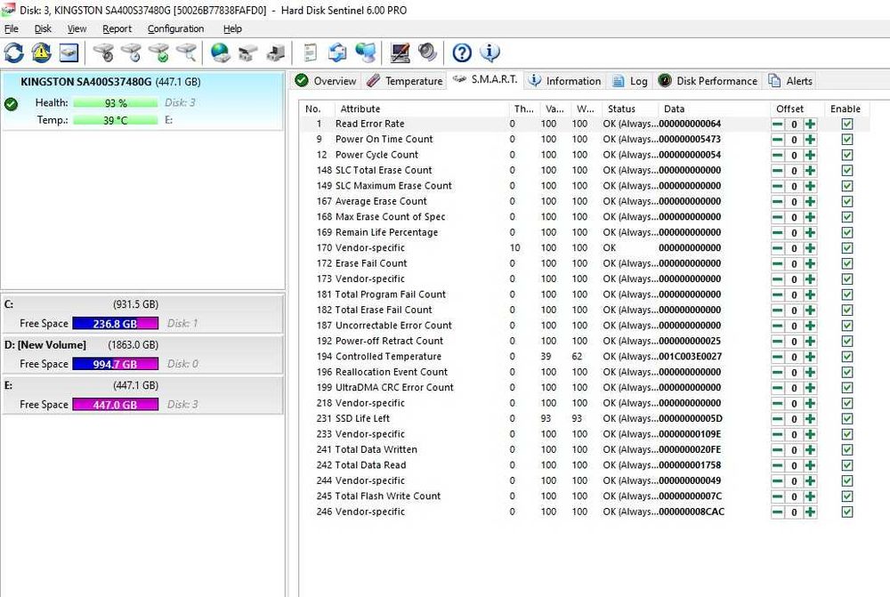Click C: drive free space bar 236.8 GB
This screenshot has height=597, width=890.
coord(115,324)
